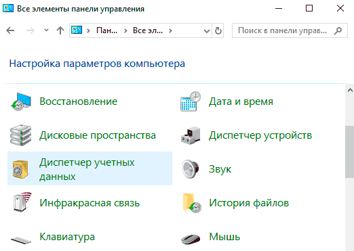Screen dimensions: 354x251
Task: Select the Пан... breadcrumb segment
Action: coord(106,30)
